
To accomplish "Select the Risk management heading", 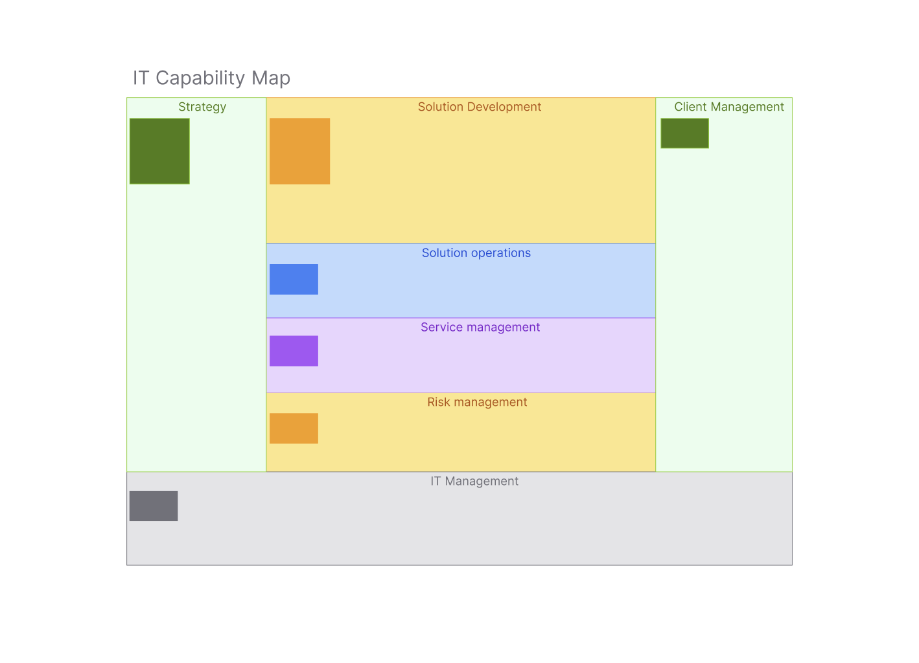I will [x=477, y=402].
